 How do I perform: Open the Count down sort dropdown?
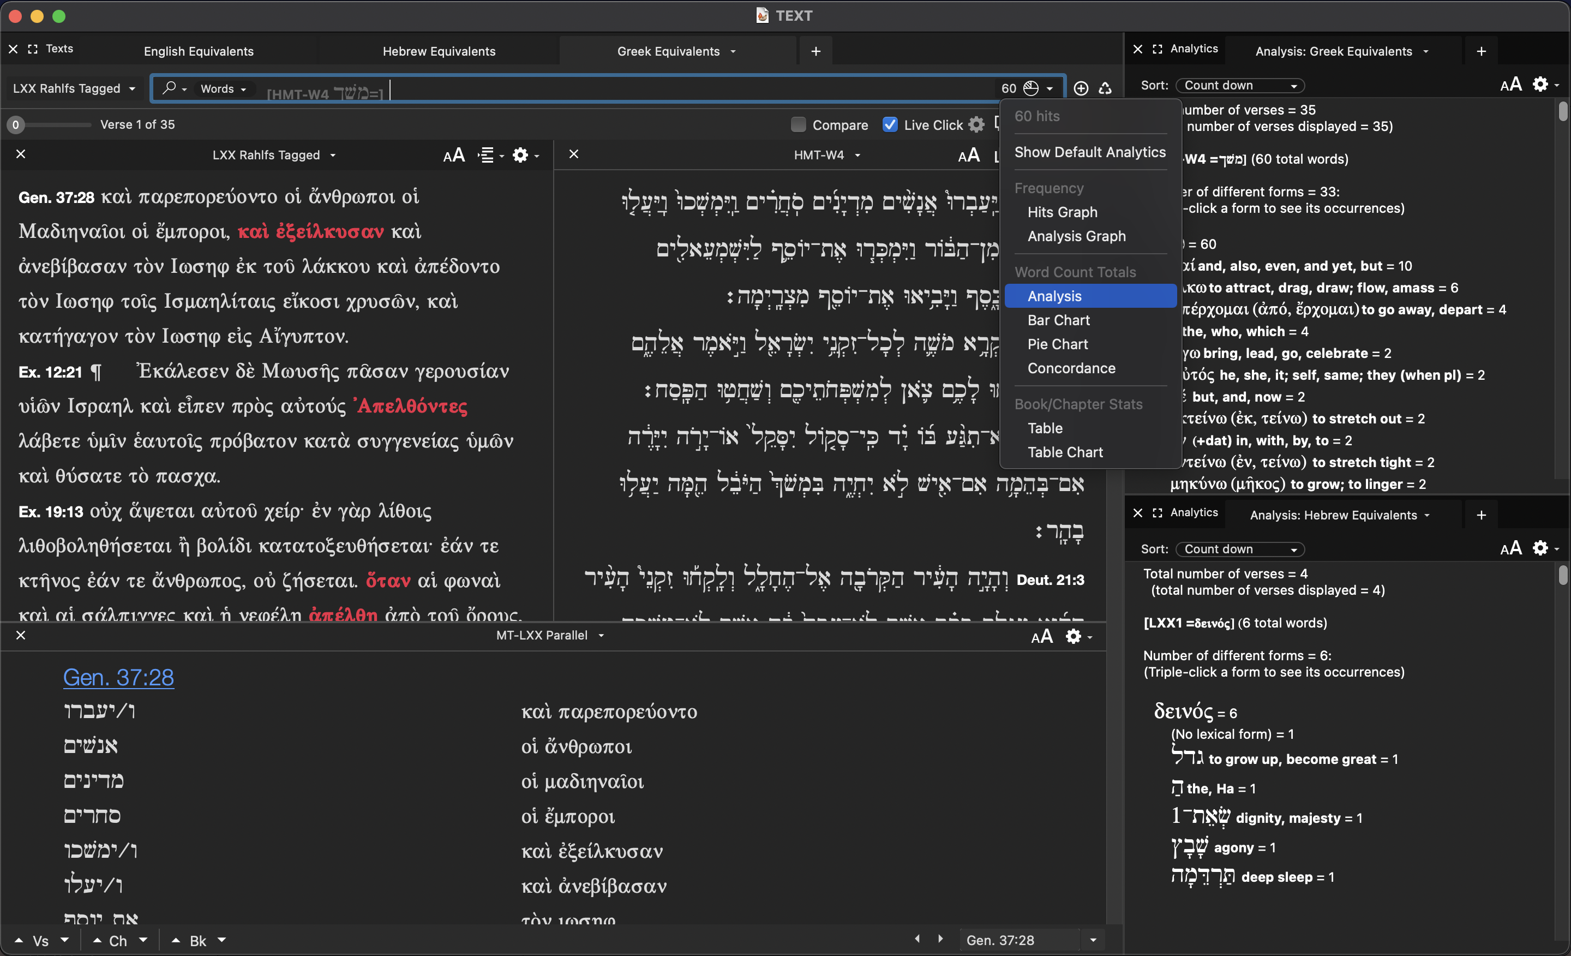pyautogui.click(x=1239, y=85)
